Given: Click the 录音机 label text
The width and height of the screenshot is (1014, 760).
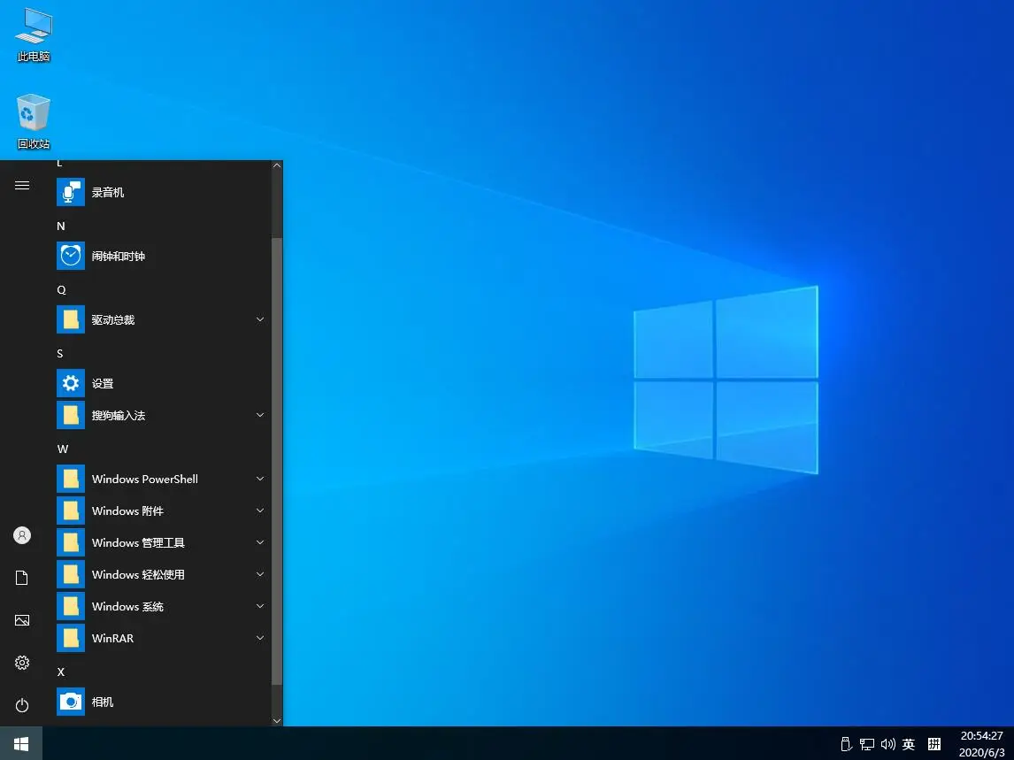Looking at the screenshot, I should [x=107, y=192].
